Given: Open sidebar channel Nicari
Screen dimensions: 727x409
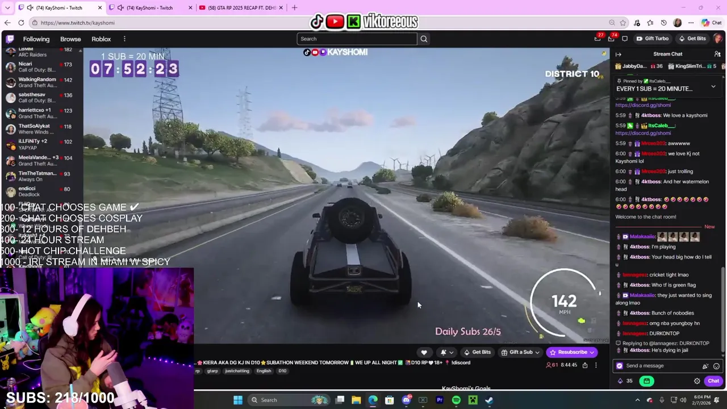Looking at the screenshot, I should point(41,67).
